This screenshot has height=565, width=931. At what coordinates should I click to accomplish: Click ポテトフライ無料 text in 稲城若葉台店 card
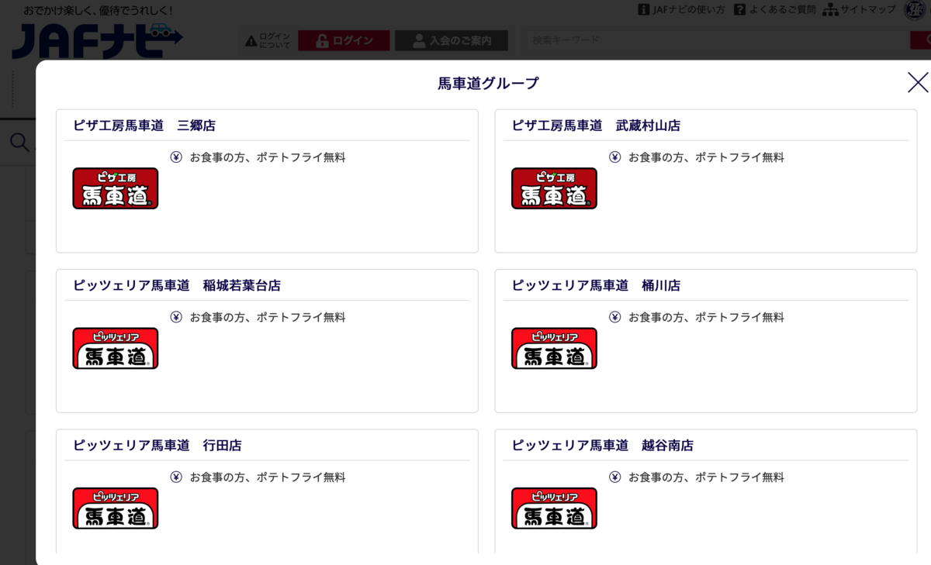click(x=301, y=318)
